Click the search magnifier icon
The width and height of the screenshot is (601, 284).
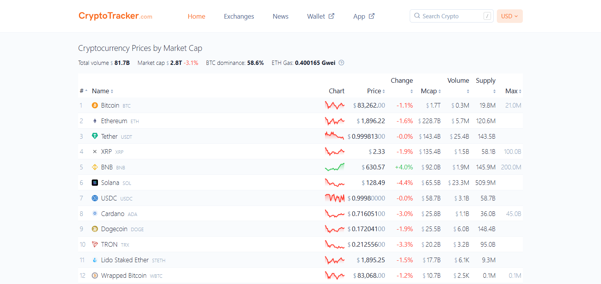(x=417, y=16)
